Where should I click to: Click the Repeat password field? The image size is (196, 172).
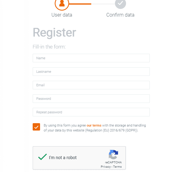tap(91, 112)
